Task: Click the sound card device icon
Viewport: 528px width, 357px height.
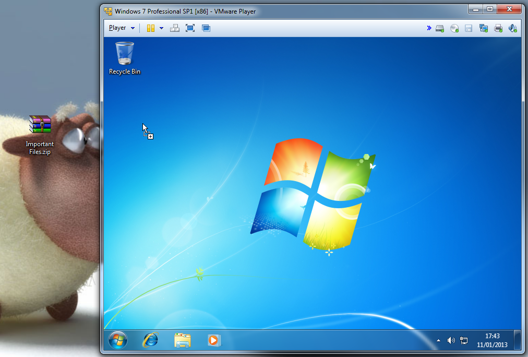Action: pyautogui.click(x=512, y=28)
